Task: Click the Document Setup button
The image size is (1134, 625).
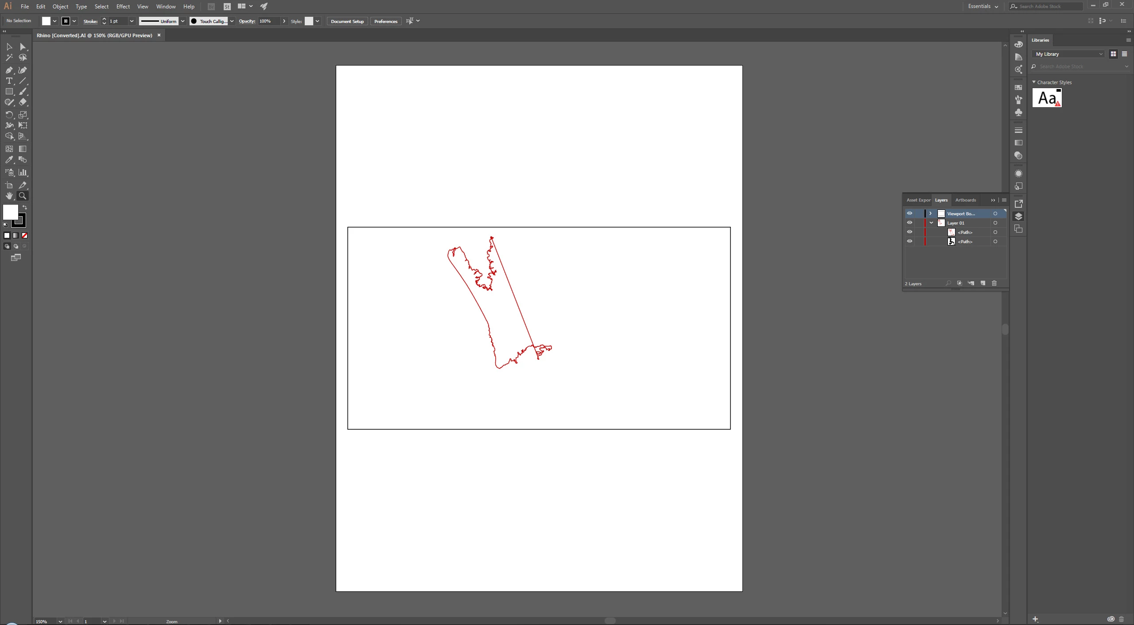Action: 347,21
